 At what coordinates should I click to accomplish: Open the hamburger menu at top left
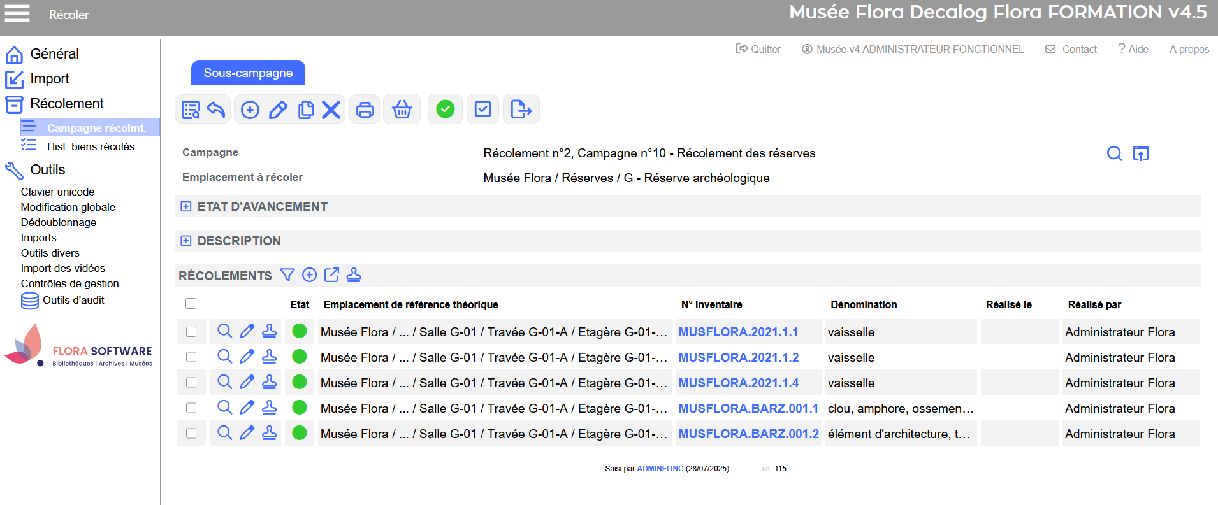[x=17, y=13]
